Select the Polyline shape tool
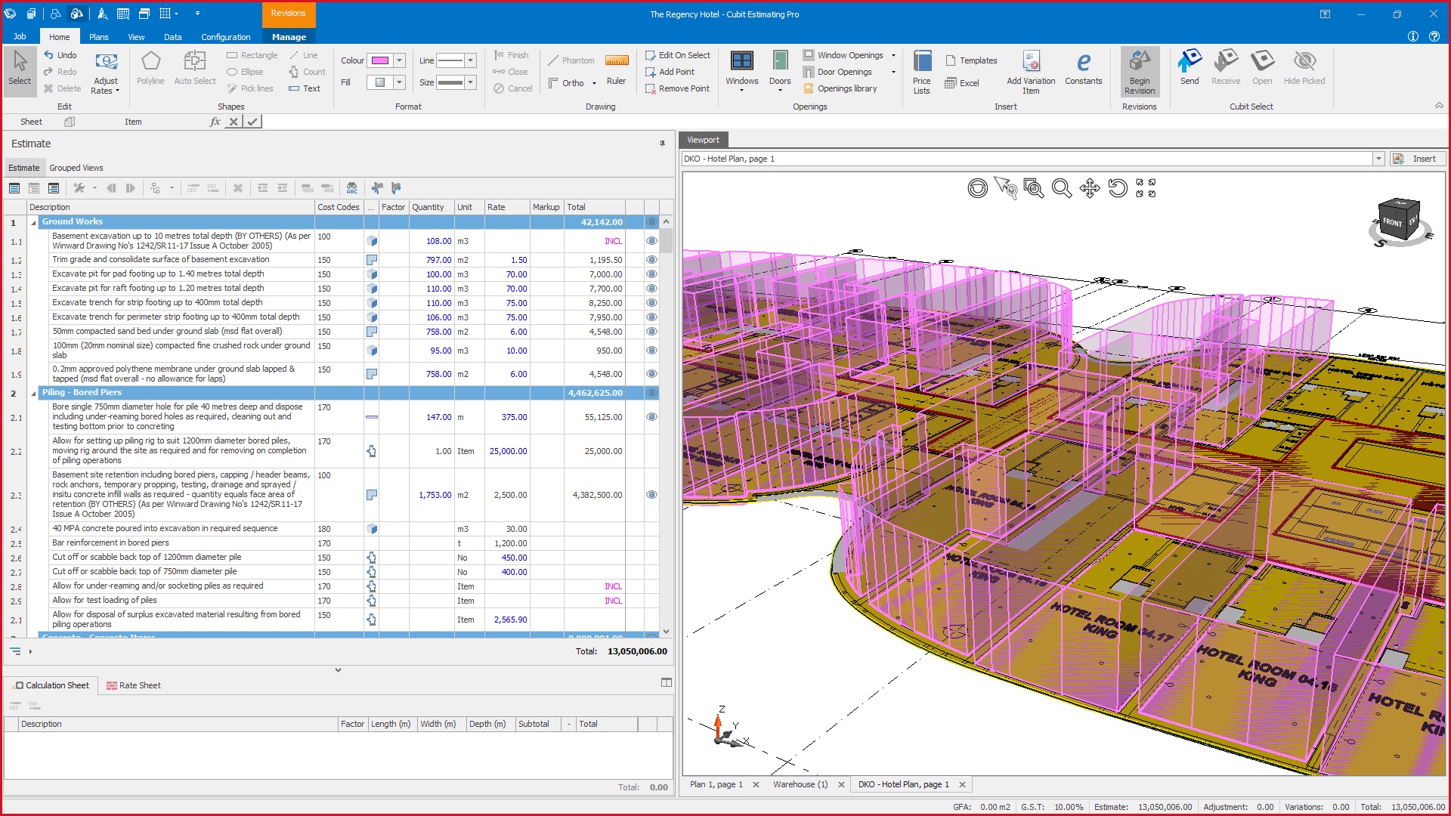This screenshot has height=816, width=1451. click(150, 68)
